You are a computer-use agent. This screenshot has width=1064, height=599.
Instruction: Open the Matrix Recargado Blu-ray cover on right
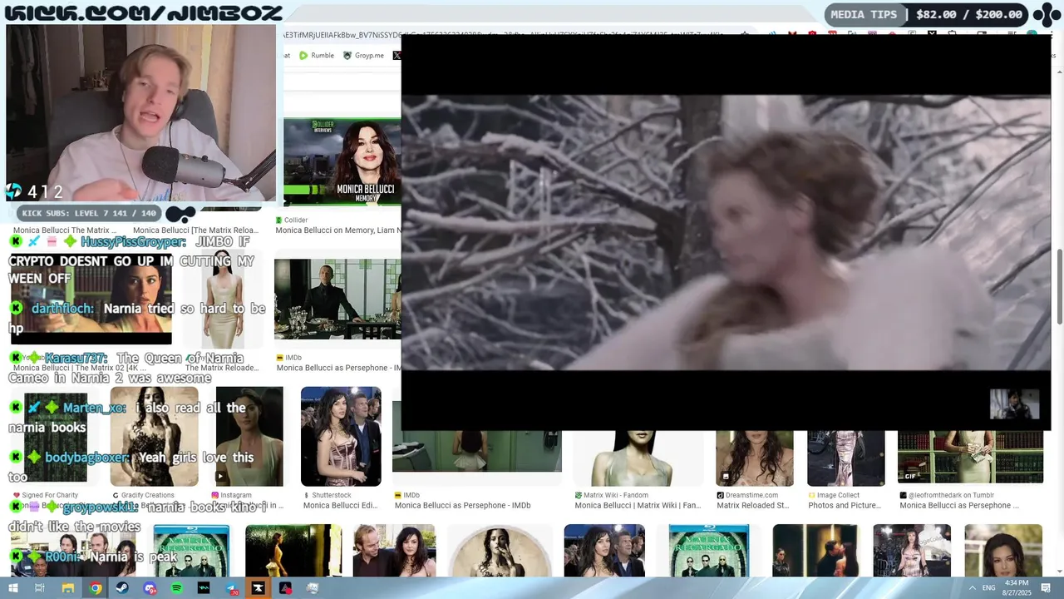[x=709, y=550]
